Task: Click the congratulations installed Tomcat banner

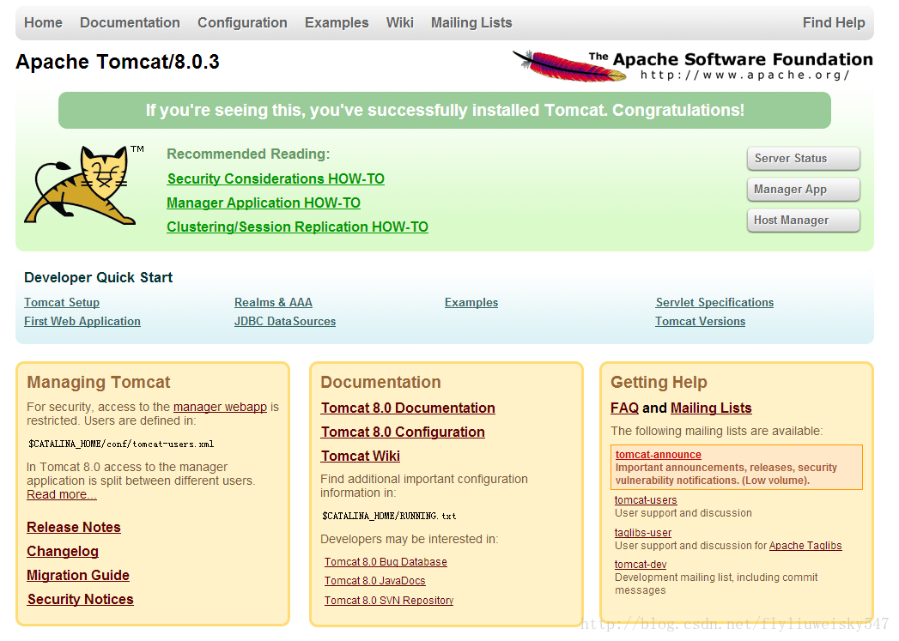Action: click(x=444, y=110)
